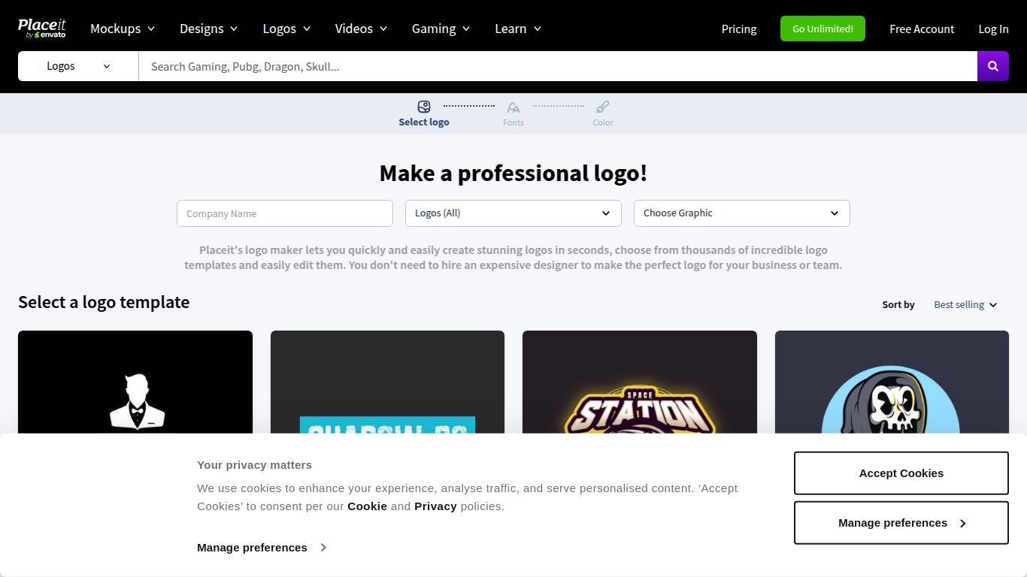Click the Company Name input field
Image resolution: width=1027 pixels, height=577 pixels.
pos(284,213)
